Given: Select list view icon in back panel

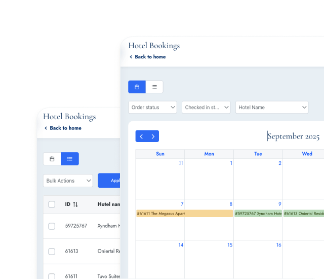Looking at the screenshot, I should tap(70, 159).
